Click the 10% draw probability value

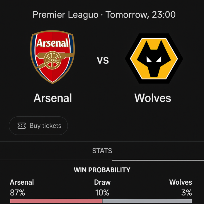(102, 193)
